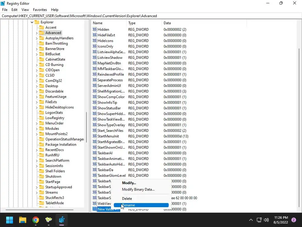Show hidden system tray icons

point(251,220)
